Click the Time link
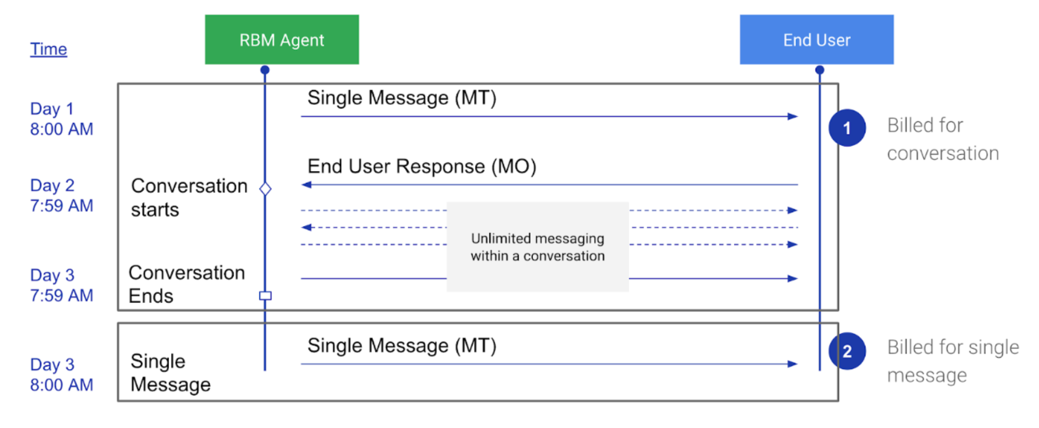The width and height of the screenshot is (1039, 428). tap(48, 49)
